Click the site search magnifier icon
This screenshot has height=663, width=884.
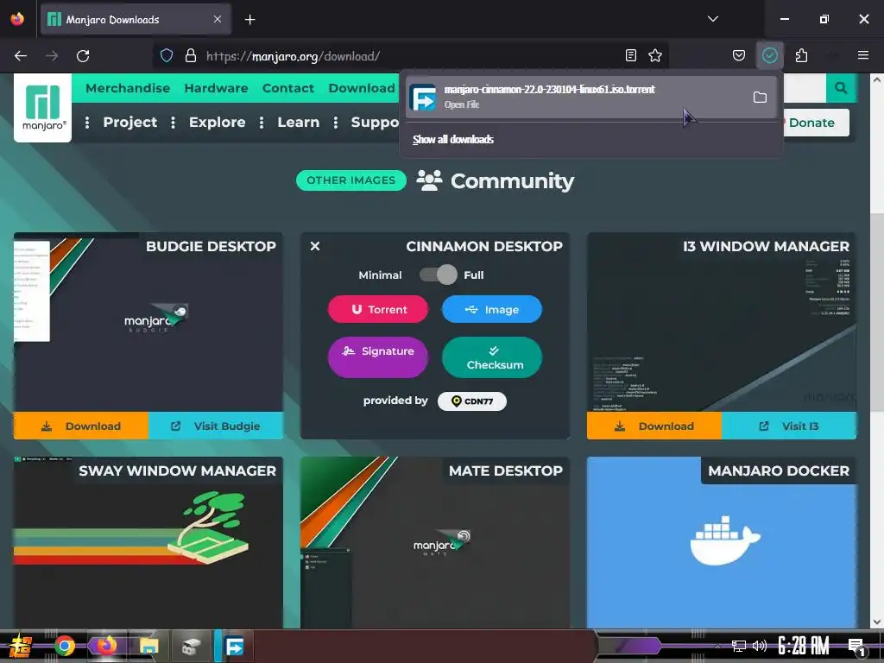point(841,88)
